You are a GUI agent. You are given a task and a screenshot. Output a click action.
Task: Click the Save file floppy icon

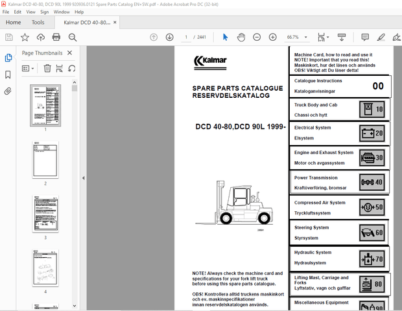tap(9, 38)
